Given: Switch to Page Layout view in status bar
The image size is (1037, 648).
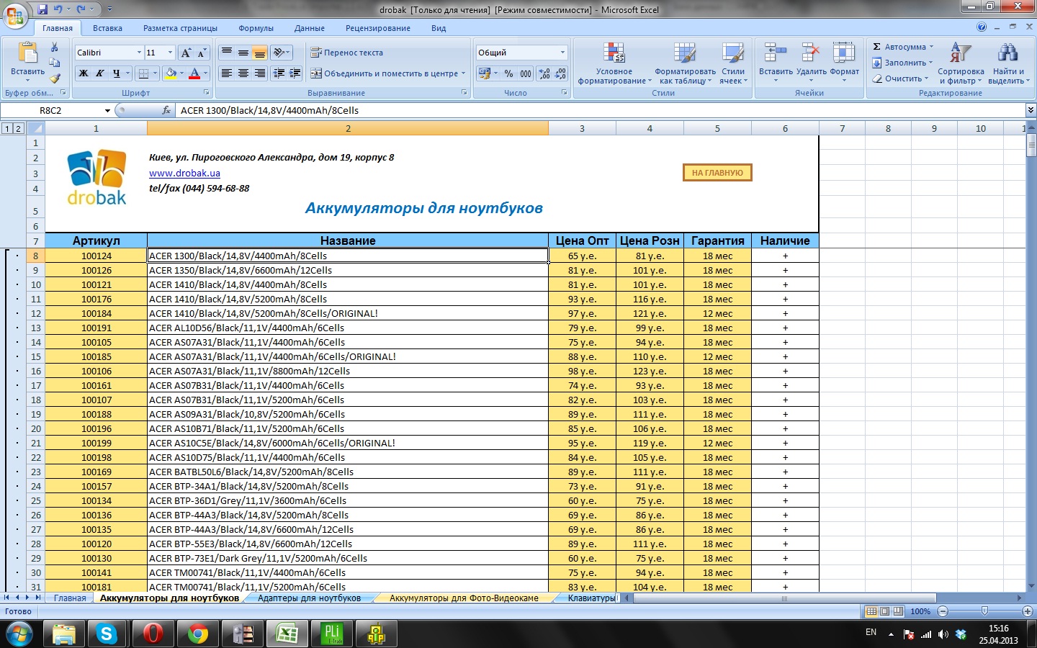Looking at the screenshot, I should [x=885, y=611].
